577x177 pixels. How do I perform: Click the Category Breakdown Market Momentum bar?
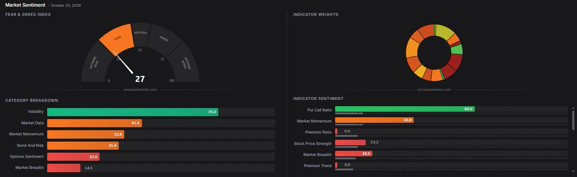[x=86, y=134]
